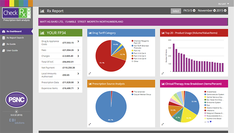
Task: Go to next page of therapy legend
Action: click(211, 122)
